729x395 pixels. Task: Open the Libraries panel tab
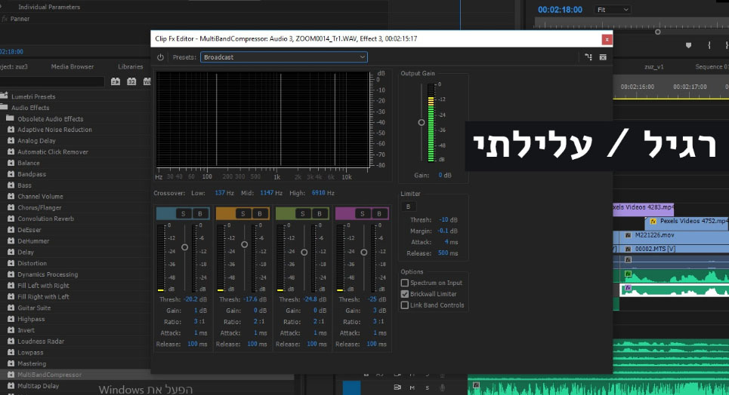pos(130,66)
